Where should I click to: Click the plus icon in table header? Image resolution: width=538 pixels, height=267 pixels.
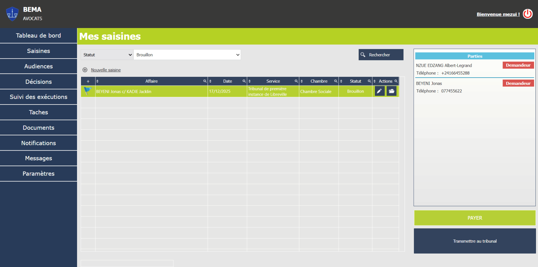click(x=88, y=81)
